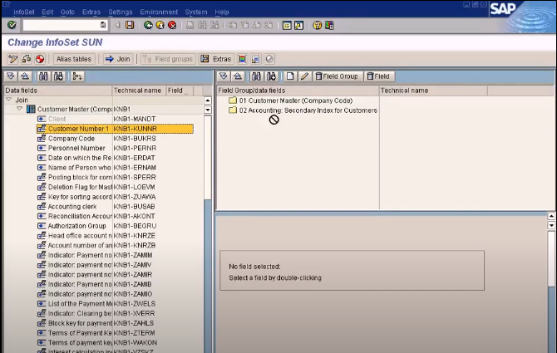
Task: Click the Data fields column header
Action: click(x=58, y=91)
